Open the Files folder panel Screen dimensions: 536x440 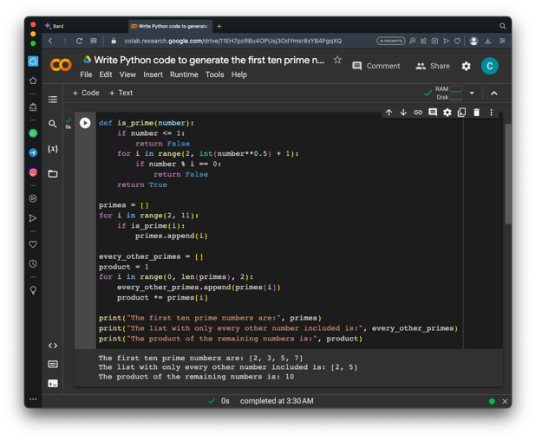(x=53, y=174)
